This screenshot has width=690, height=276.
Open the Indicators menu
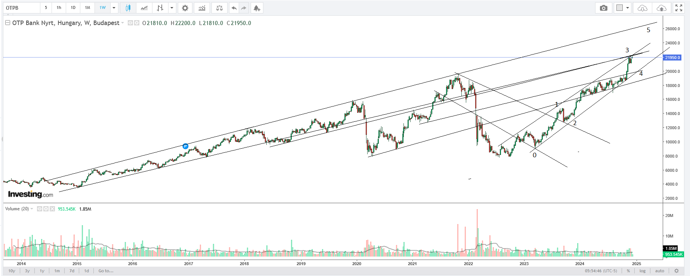(202, 8)
